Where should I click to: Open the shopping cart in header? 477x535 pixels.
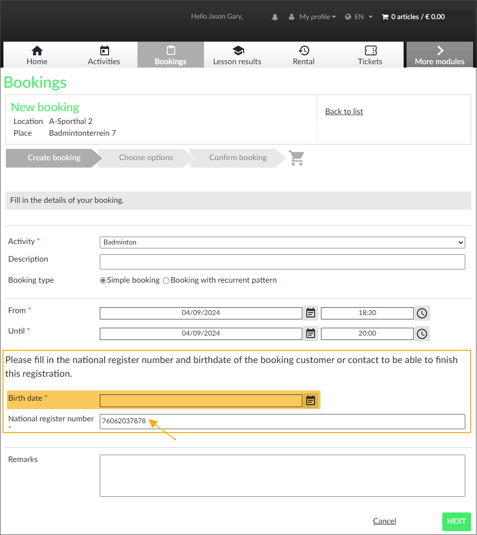click(x=413, y=17)
